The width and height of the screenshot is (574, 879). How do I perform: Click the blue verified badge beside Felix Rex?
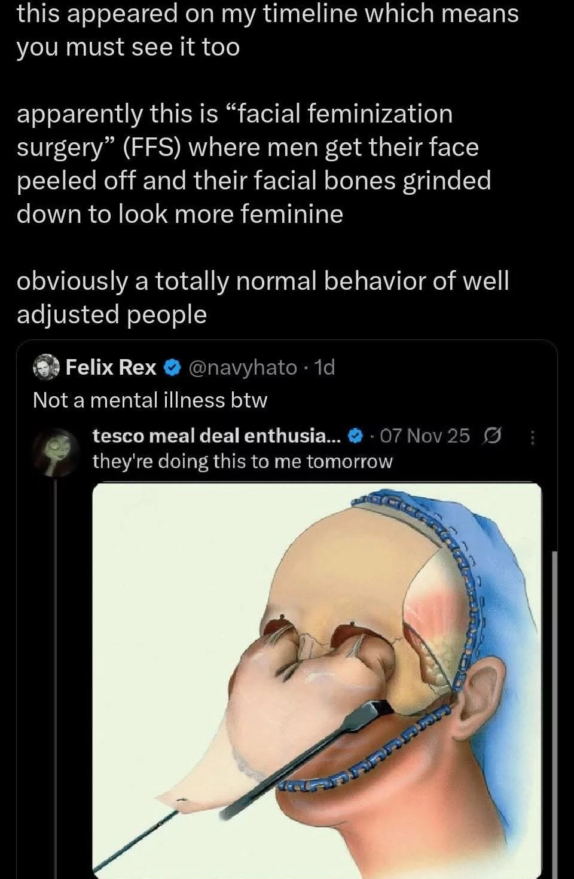172,367
